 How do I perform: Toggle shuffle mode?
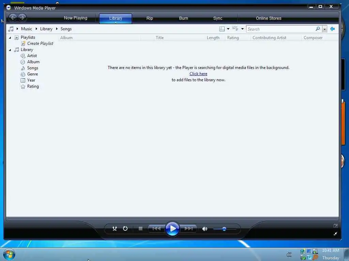115,229
